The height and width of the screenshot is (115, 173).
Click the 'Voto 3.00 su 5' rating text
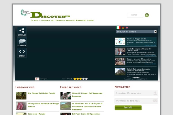[x=67, y=79]
